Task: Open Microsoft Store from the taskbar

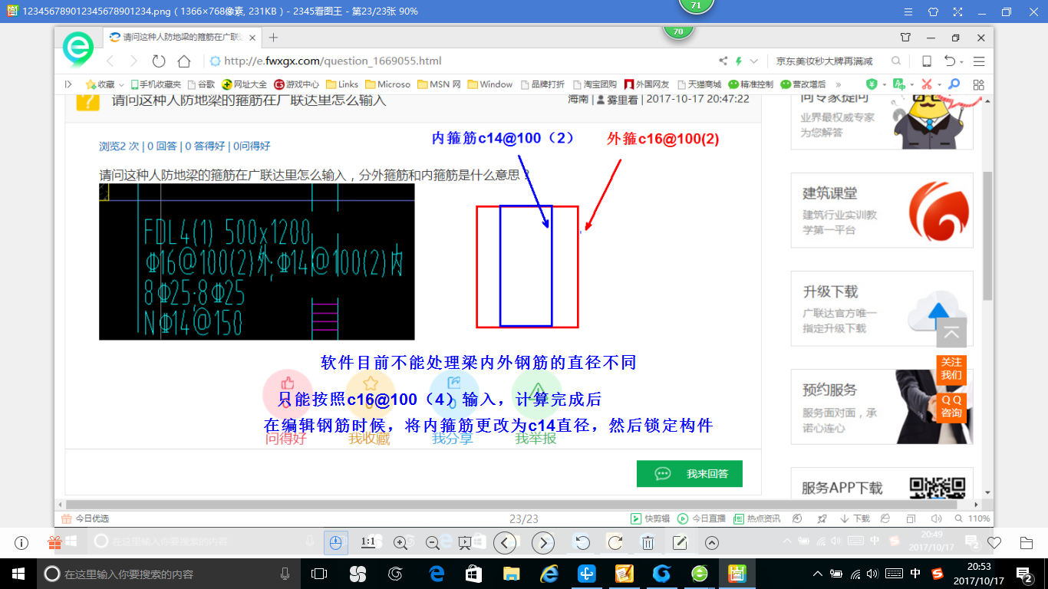Action: click(473, 573)
